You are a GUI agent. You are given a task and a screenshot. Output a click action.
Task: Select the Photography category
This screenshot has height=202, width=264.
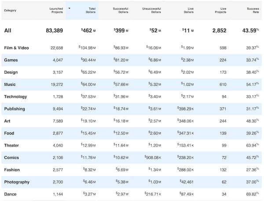tap(17, 182)
